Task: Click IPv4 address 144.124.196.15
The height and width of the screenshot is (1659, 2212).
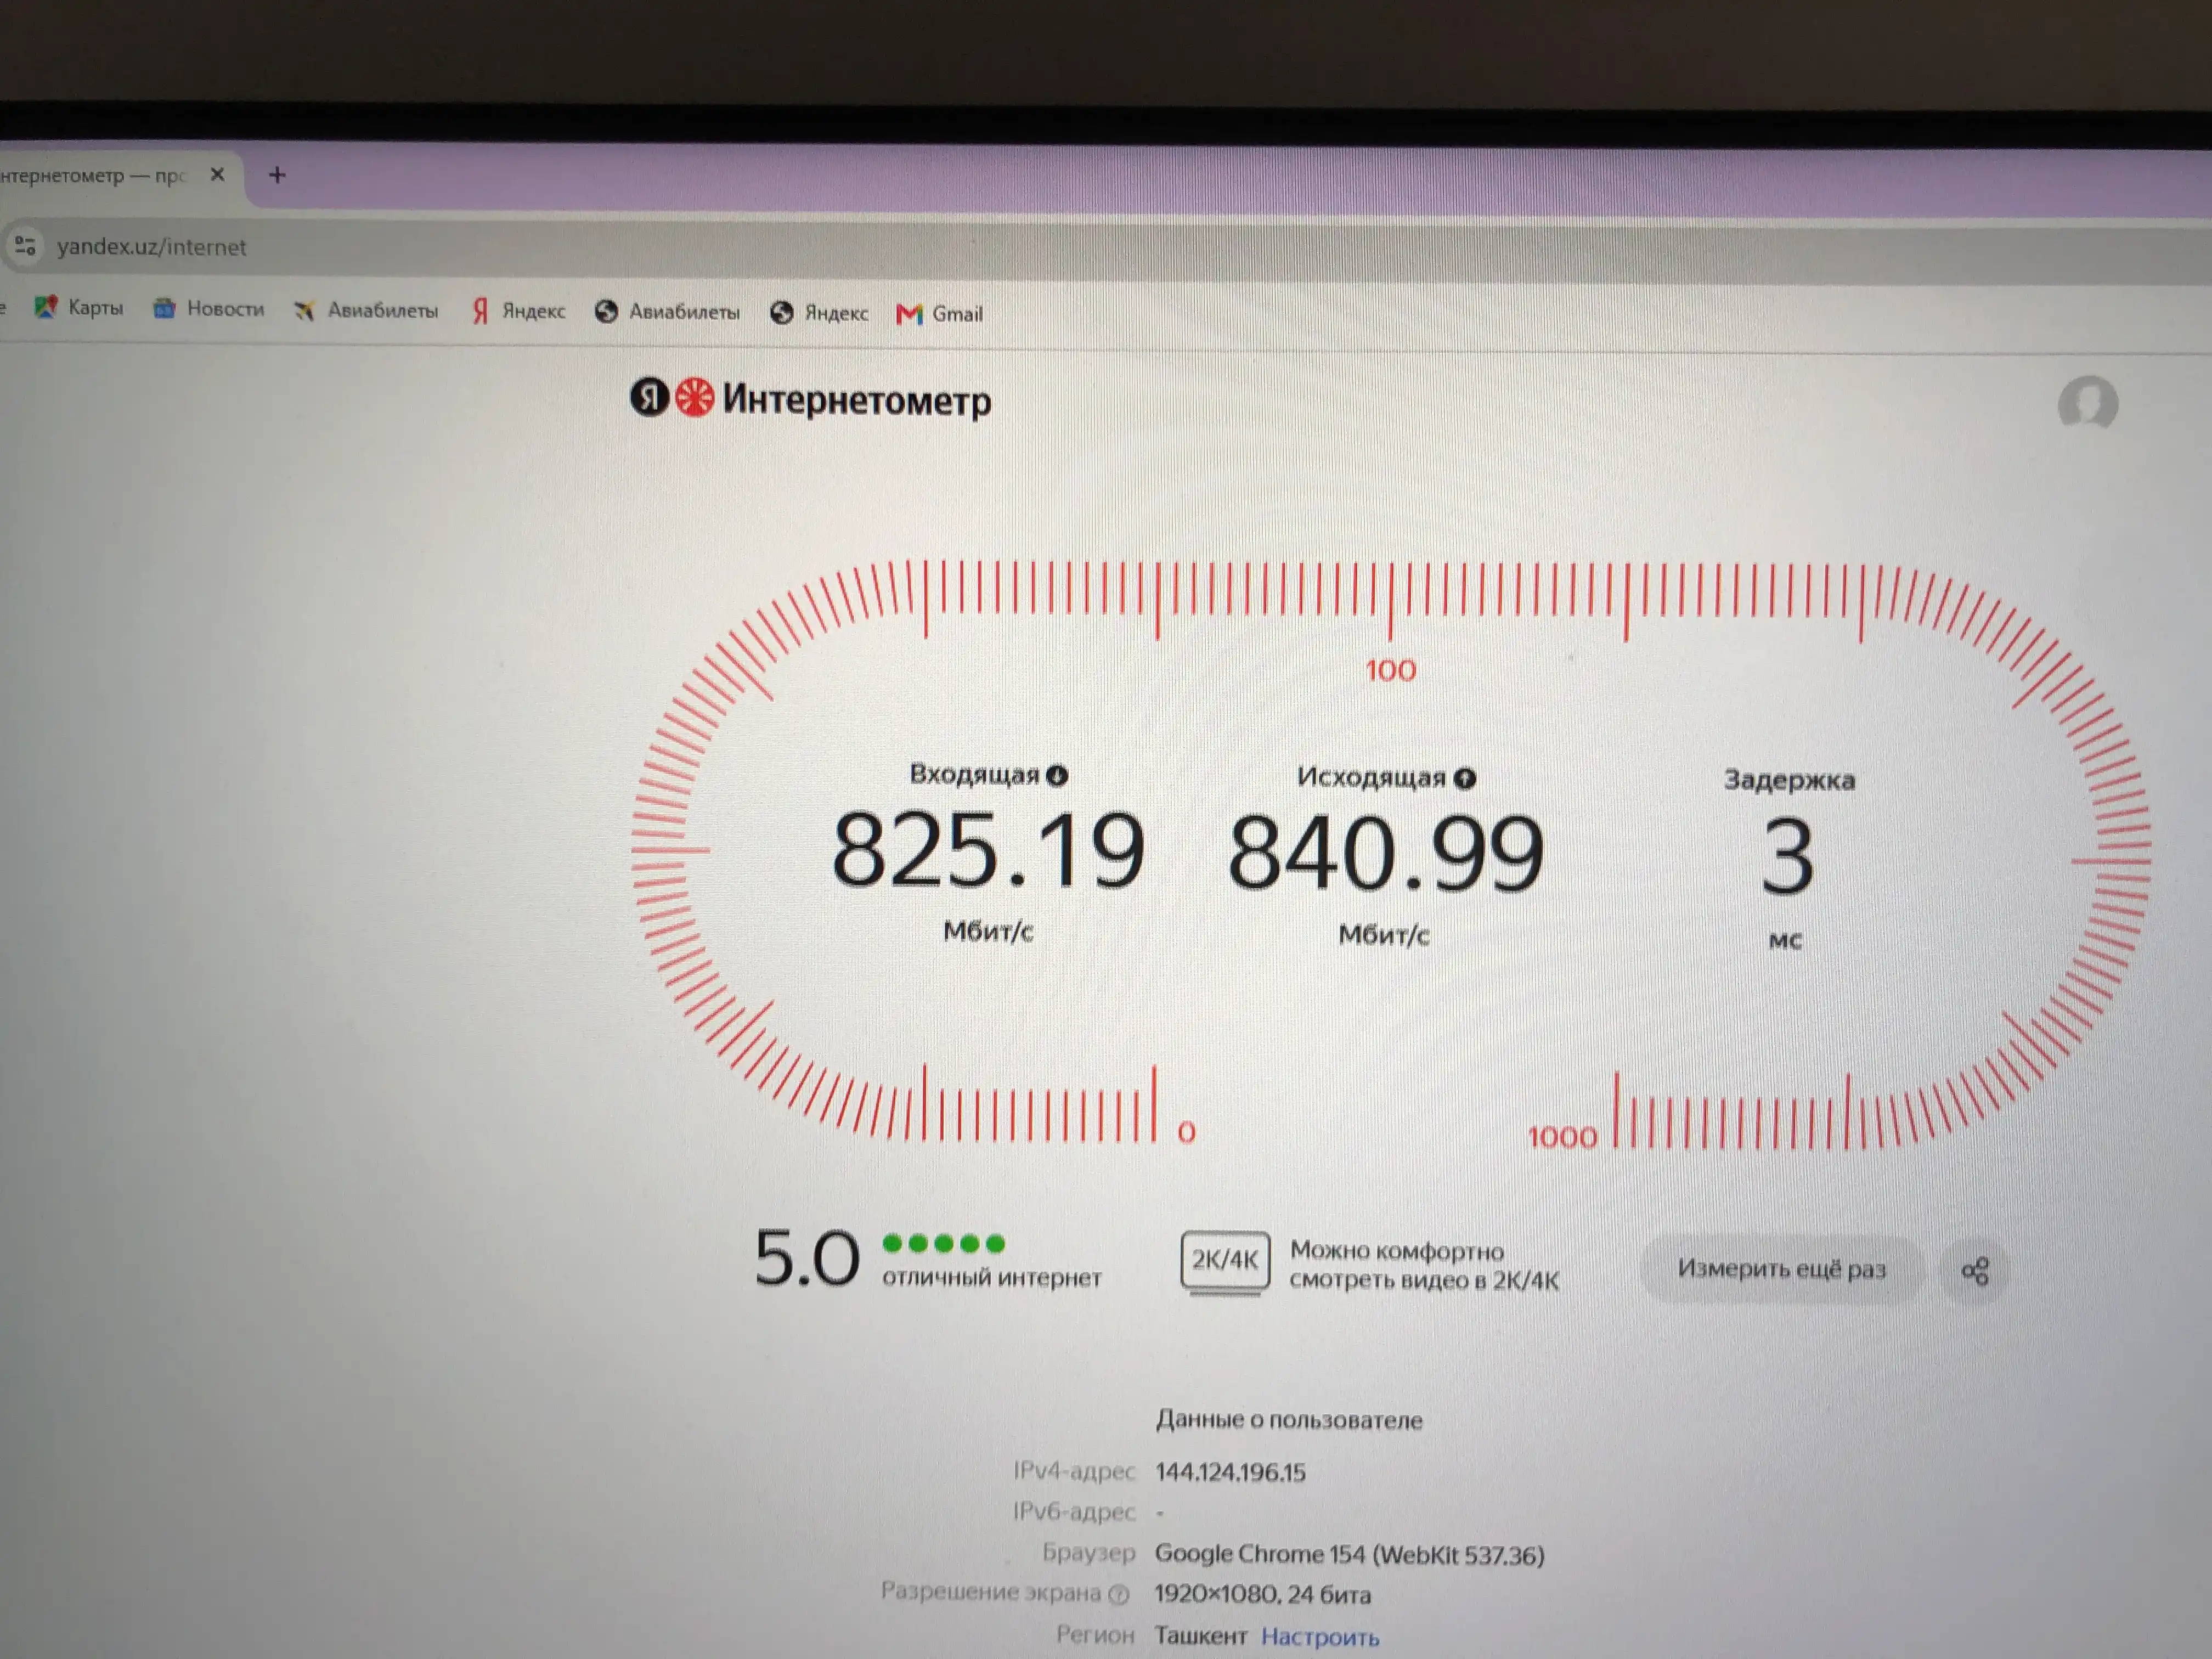Action: pyautogui.click(x=1230, y=1472)
